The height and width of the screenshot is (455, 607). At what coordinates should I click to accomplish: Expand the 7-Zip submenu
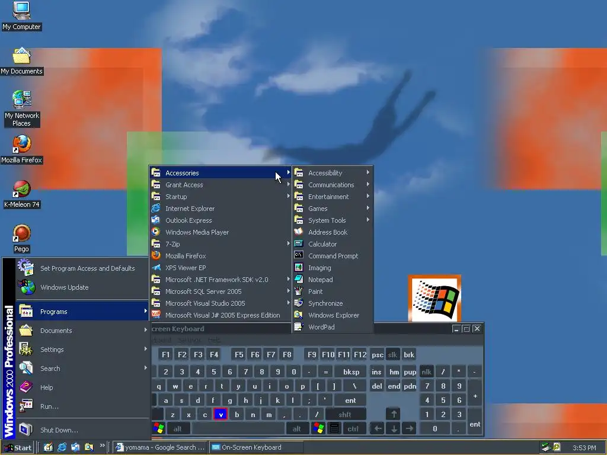tap(221, 243)
